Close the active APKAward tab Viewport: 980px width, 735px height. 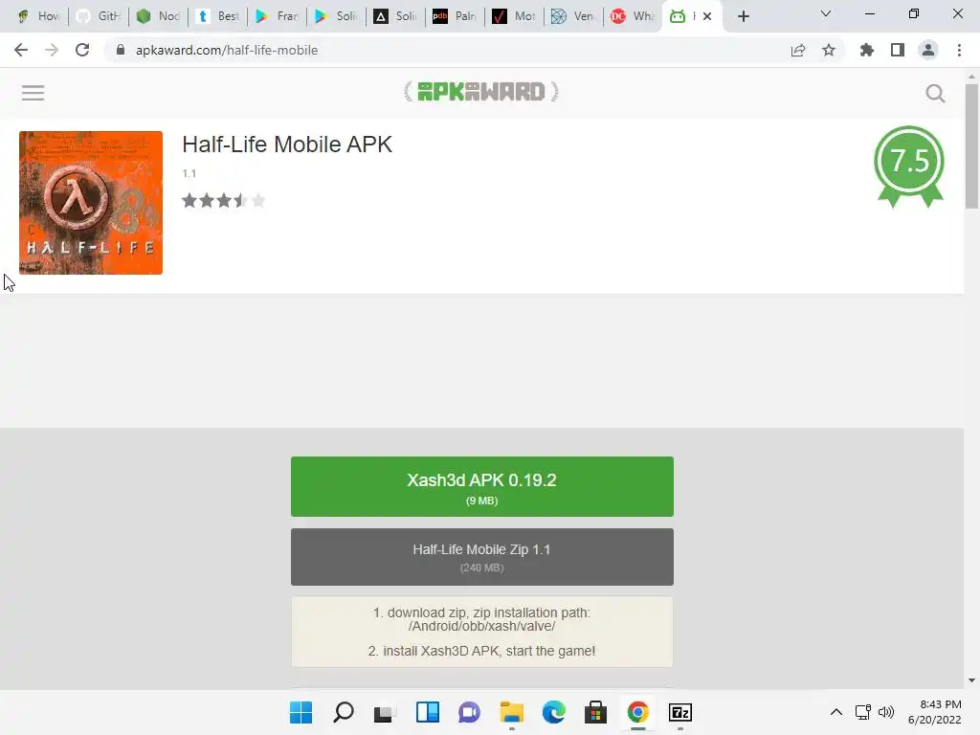click(x=707, y=16)
